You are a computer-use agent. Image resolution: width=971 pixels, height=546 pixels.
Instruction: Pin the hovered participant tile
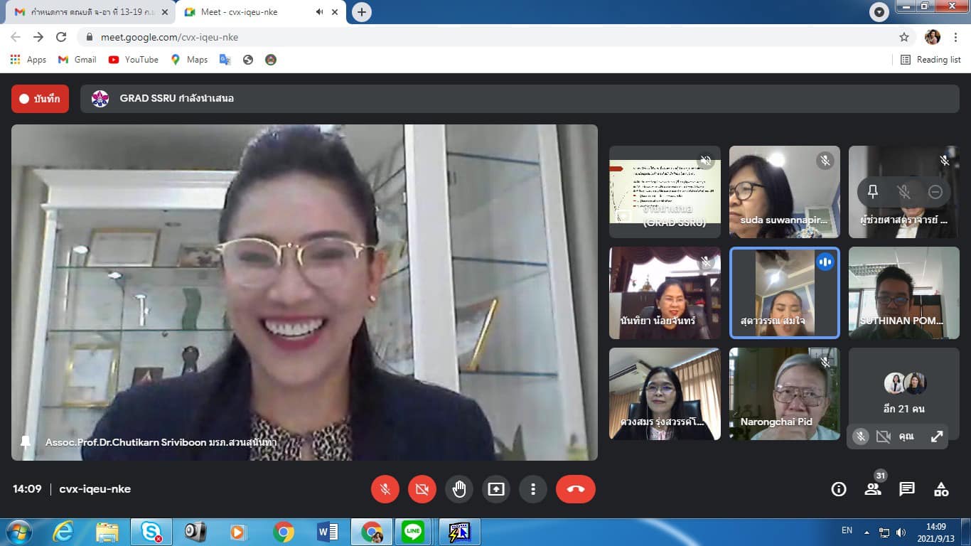(x=873, y=192)
